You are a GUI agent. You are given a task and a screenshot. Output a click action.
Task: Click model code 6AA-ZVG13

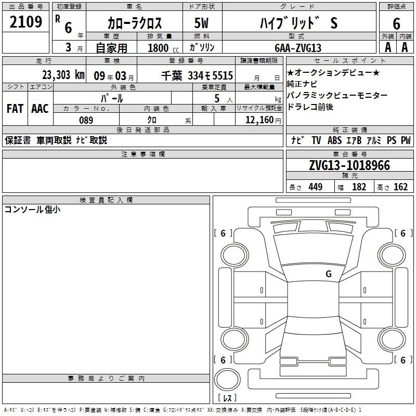297,48
